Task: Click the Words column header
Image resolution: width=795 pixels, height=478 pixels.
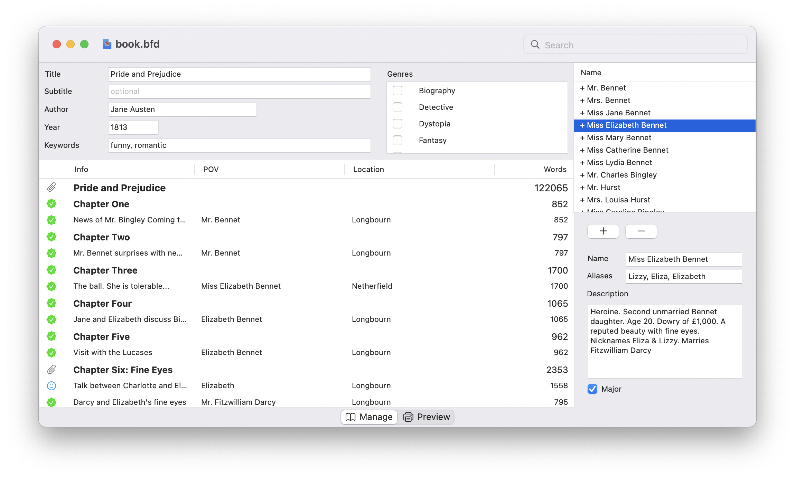Action: click(555, 169)
